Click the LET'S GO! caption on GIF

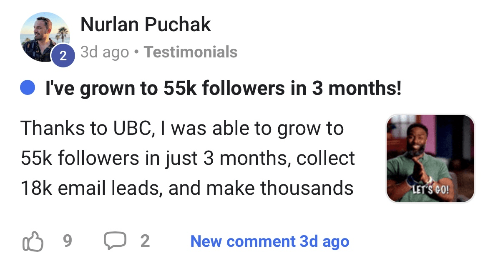pos(430,191)
